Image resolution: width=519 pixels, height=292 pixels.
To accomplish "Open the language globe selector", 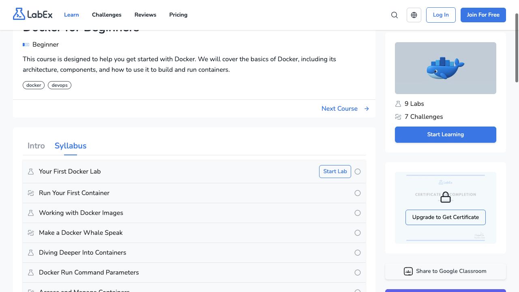I will (414, 15).
